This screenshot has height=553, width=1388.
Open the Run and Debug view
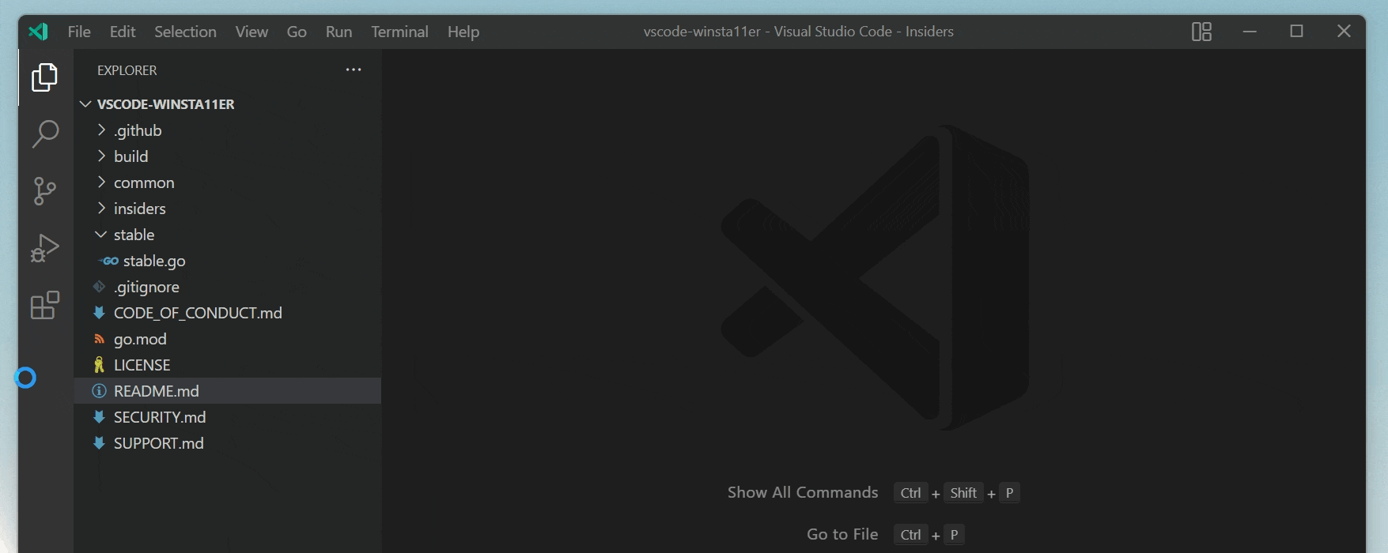coord(45,248)
